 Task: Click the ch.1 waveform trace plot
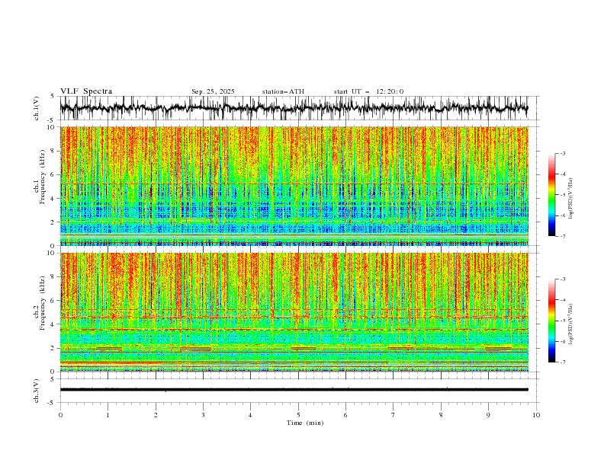[x=294, y=108]
